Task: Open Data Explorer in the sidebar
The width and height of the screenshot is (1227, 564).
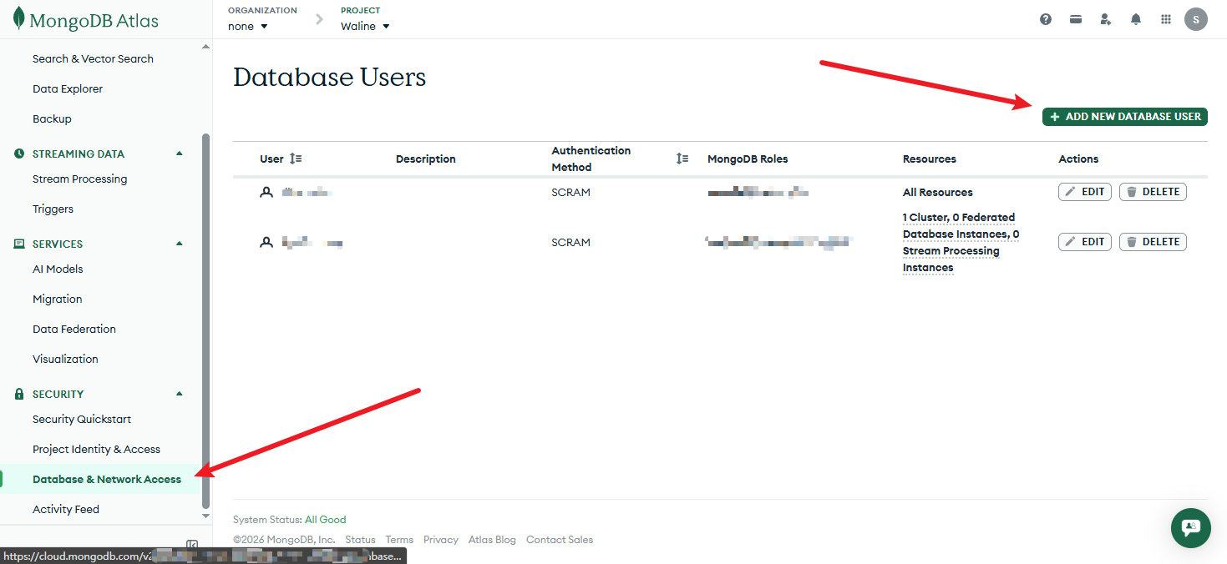Action: click(x=68, y=88)
